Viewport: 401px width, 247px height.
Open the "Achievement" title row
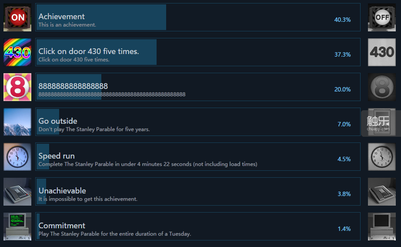click(x=62, y=17)
